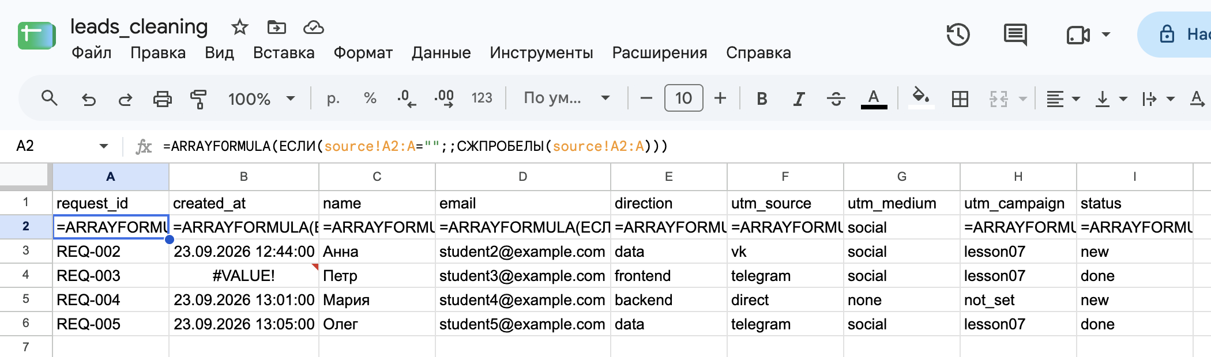Open the Google Sheets home icon
Screen dimensions: 1211x357
[x=36, y=36]
